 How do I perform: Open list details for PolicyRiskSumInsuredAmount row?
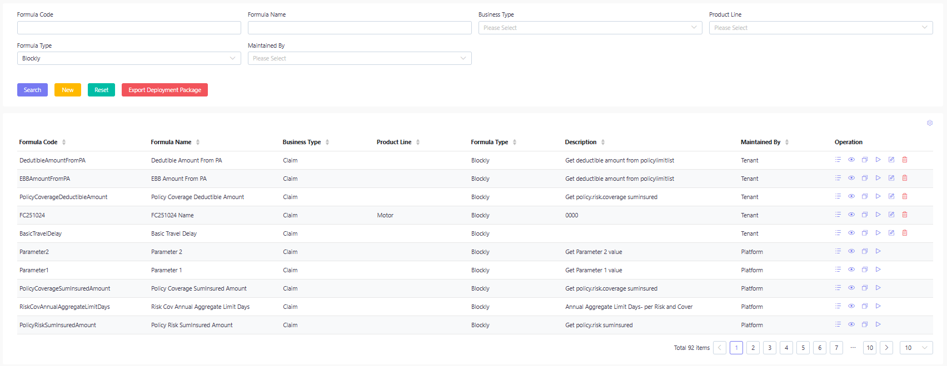pos(838,324)
